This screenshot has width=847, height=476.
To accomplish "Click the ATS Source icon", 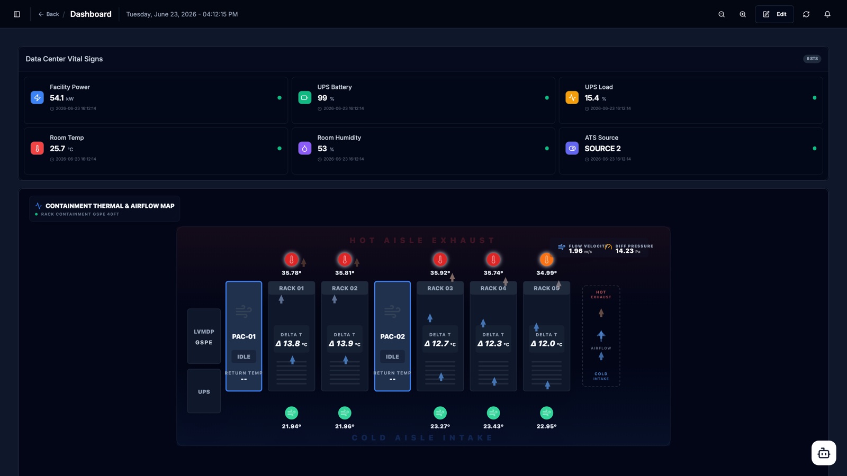I will [572, 149].
